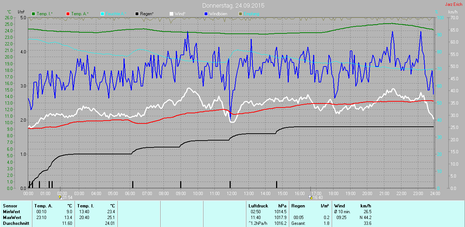The height and width of the screenshot is (227, 465).
Task: Click the red Temp. A. legend swatch
Action: 68,14
